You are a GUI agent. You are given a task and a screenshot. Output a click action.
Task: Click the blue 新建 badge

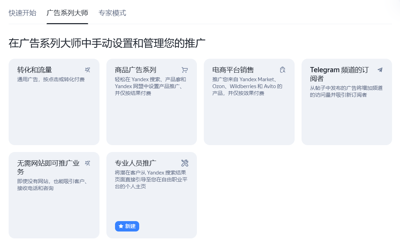click(127, 226)
